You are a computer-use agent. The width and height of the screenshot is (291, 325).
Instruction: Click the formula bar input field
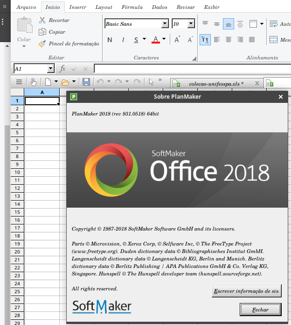pyautogui.click(x=191, y=69)
